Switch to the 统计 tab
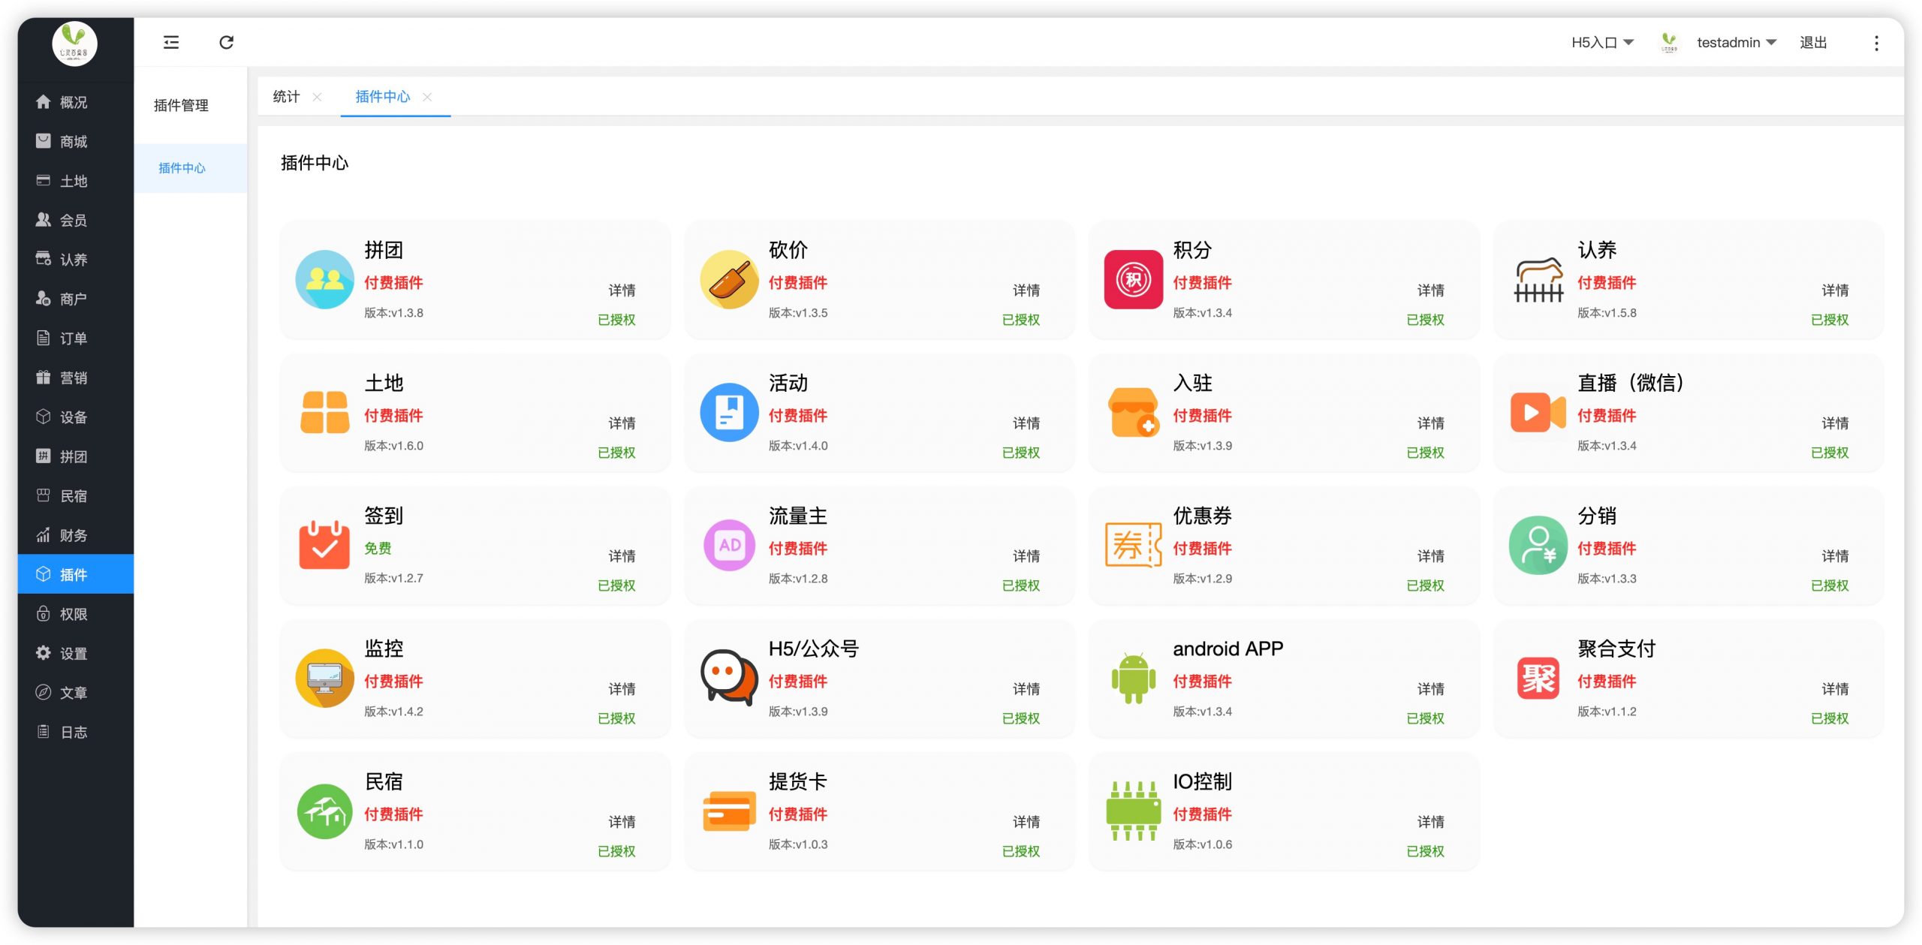 pos(286,97)
